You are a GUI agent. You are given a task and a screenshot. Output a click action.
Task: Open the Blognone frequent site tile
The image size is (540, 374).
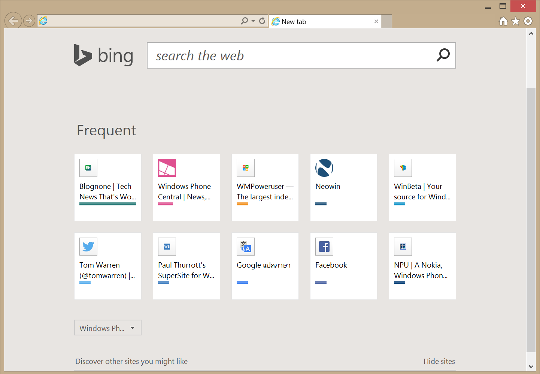point(108,187)
